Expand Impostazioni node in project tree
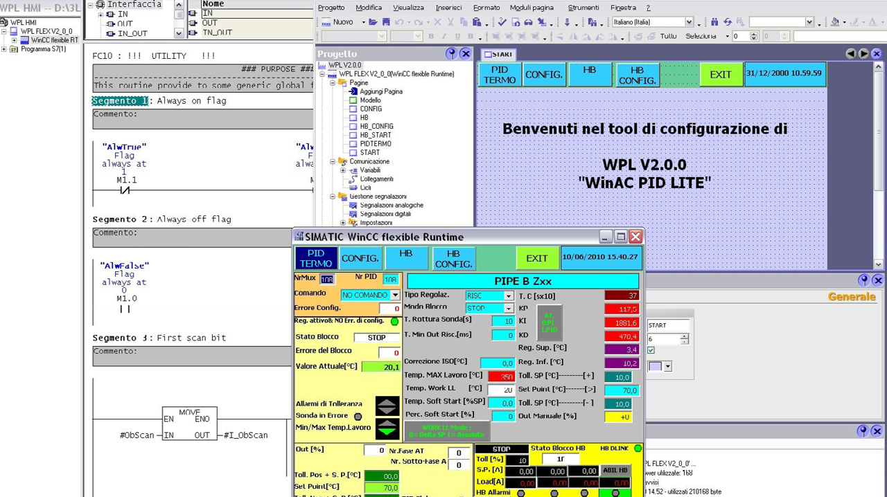This screenshot has height=497, width=887. point(343,223)
